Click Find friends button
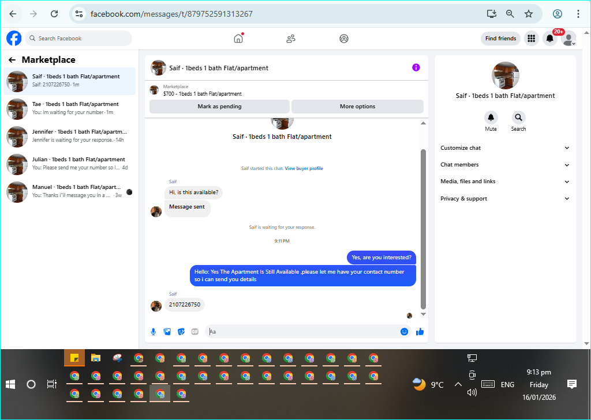The height and width of the screenshot is (420, 591). [500, 39]
